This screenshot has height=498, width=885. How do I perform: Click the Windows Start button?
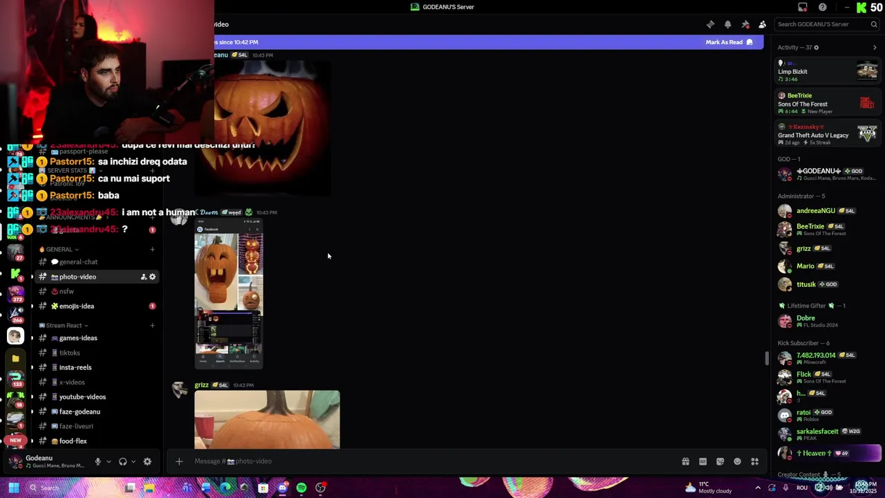13,488
